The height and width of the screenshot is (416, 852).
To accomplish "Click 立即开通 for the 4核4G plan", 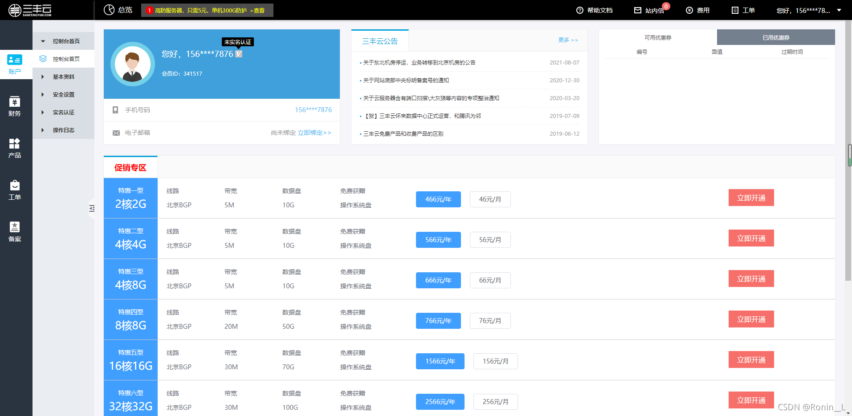I will pos(751,238).
